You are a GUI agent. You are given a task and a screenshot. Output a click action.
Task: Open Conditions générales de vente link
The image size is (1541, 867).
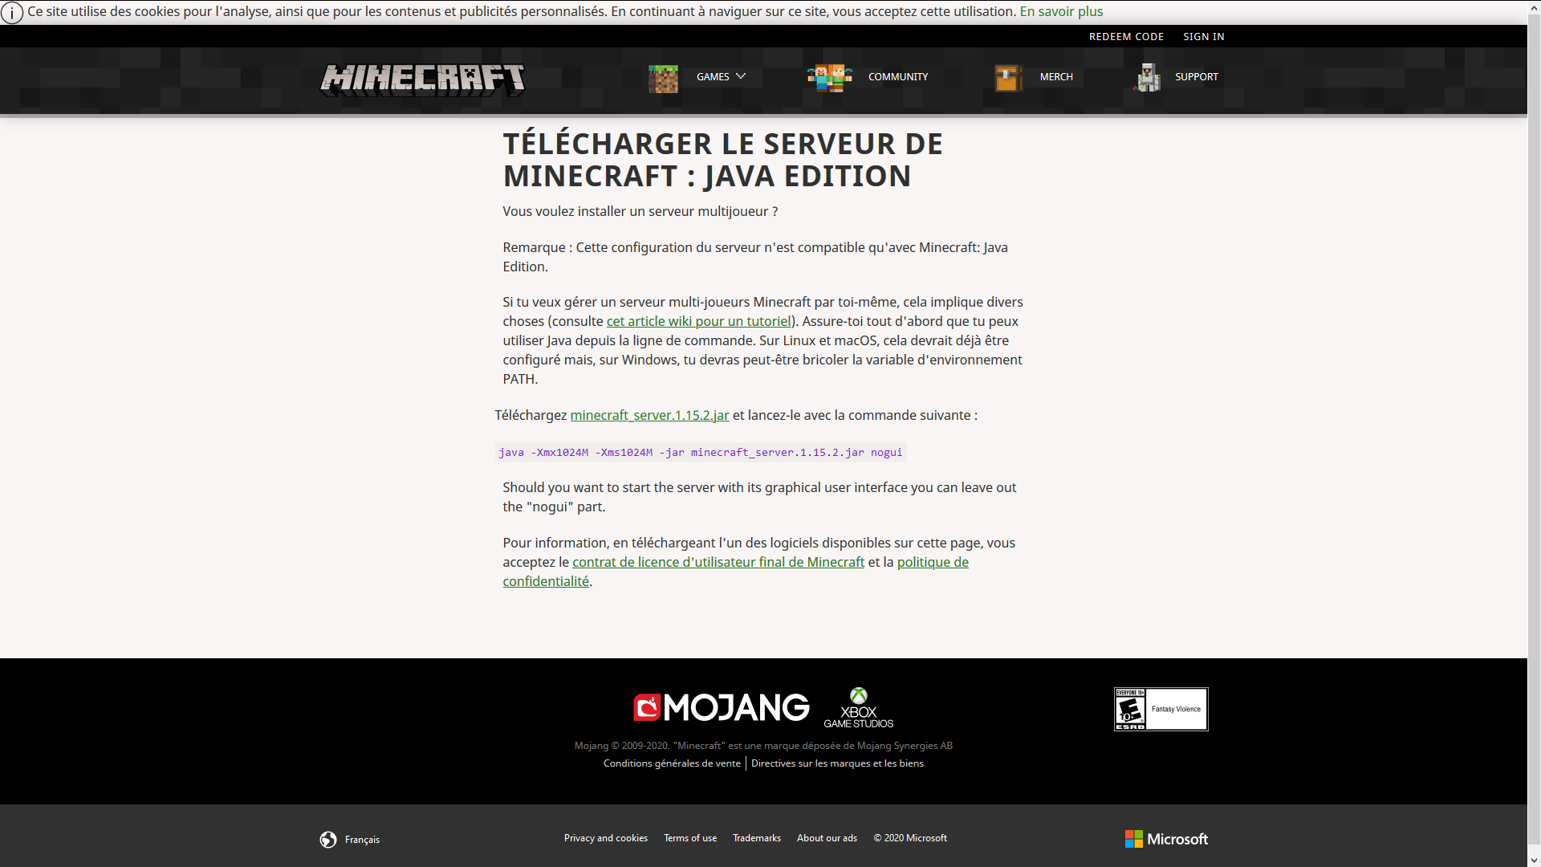(x=672, y=763)
